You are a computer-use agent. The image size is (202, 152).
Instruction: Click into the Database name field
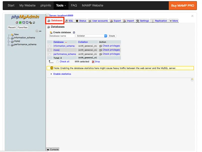tap(62, 36)
